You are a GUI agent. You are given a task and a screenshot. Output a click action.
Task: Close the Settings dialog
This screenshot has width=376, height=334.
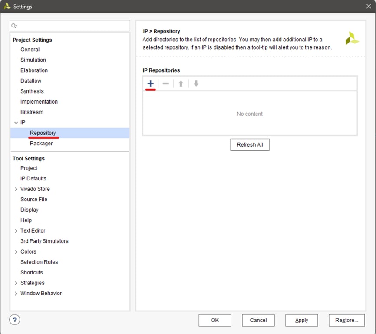(369, 6)
